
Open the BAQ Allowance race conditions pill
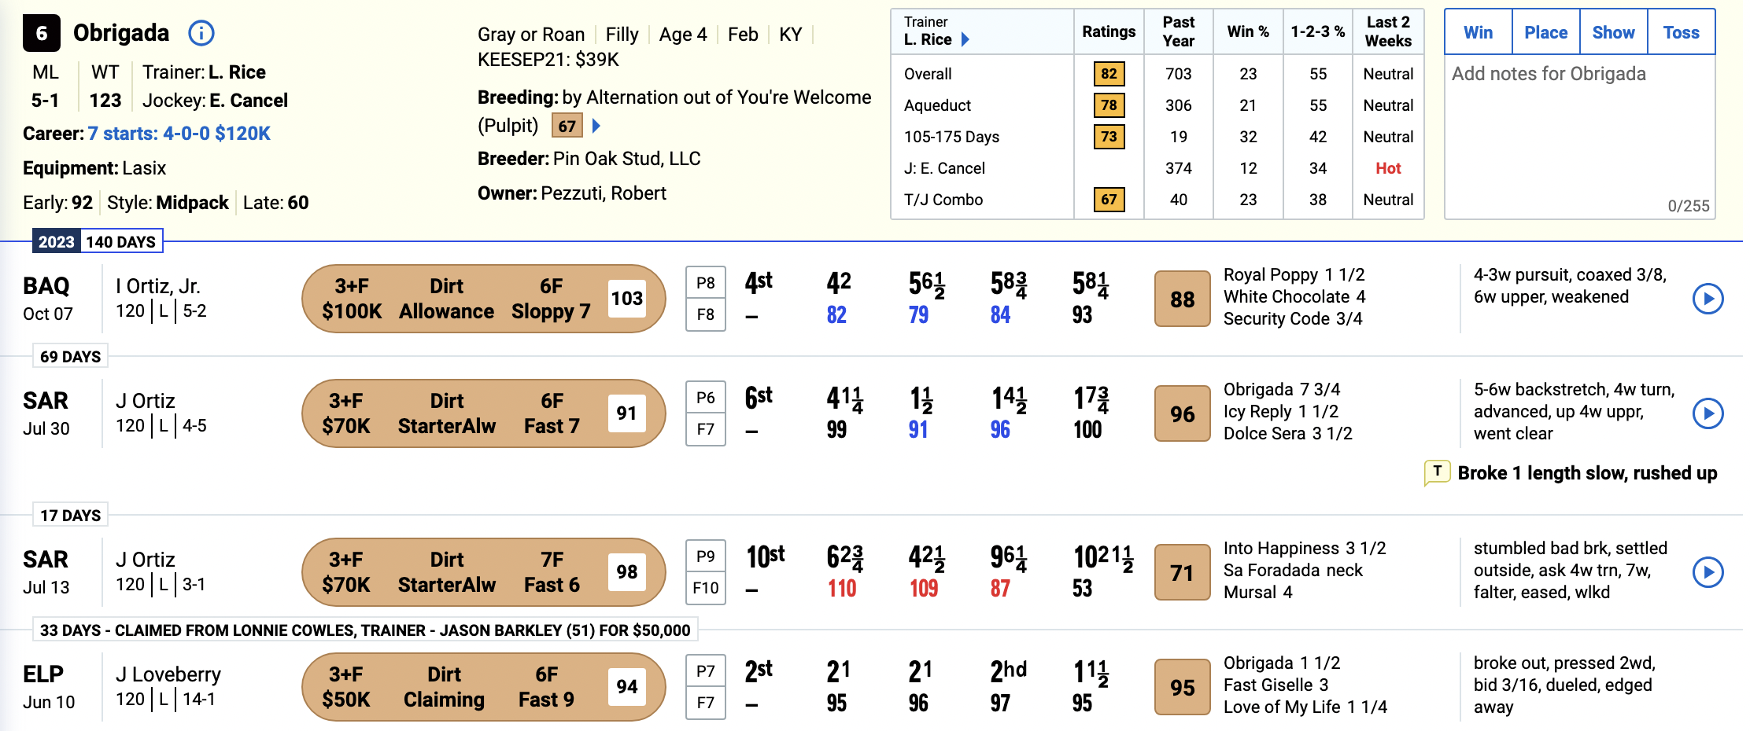[x=484, y=299]
